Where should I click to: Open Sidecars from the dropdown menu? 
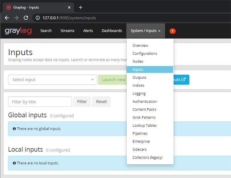(x=139, y=149)
